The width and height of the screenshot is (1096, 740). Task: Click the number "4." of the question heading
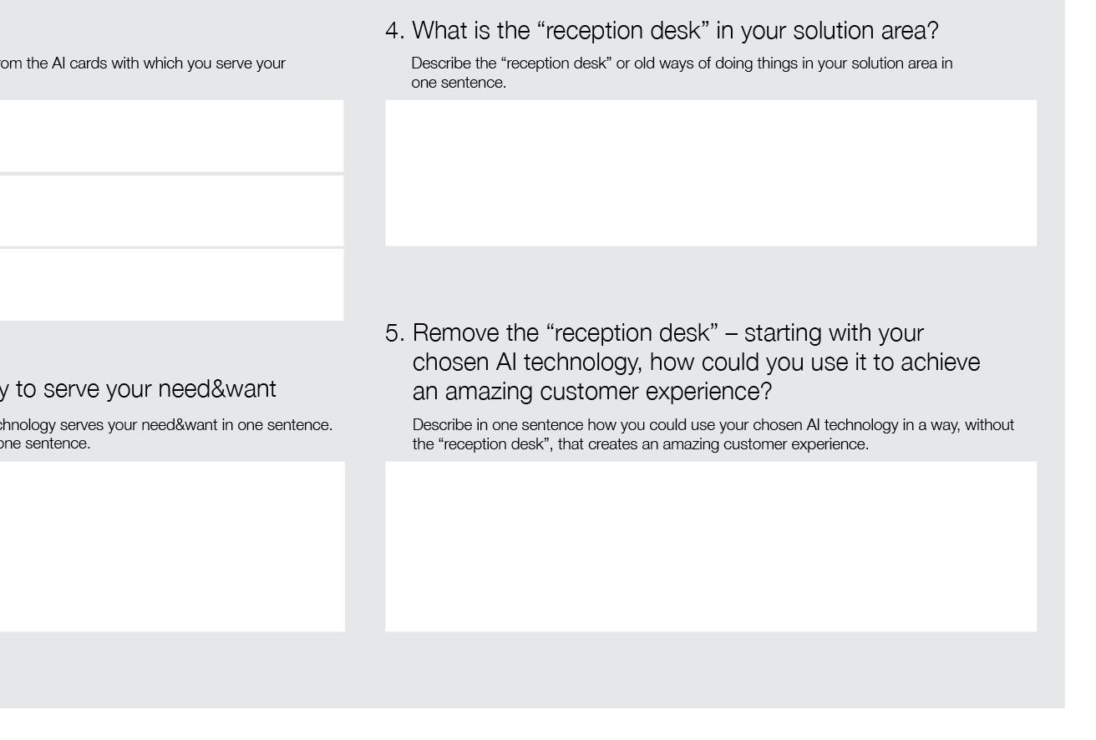395,31
